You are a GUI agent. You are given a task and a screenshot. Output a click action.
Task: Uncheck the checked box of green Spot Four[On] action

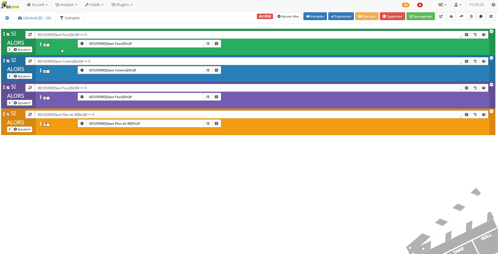tap(45, 45)
